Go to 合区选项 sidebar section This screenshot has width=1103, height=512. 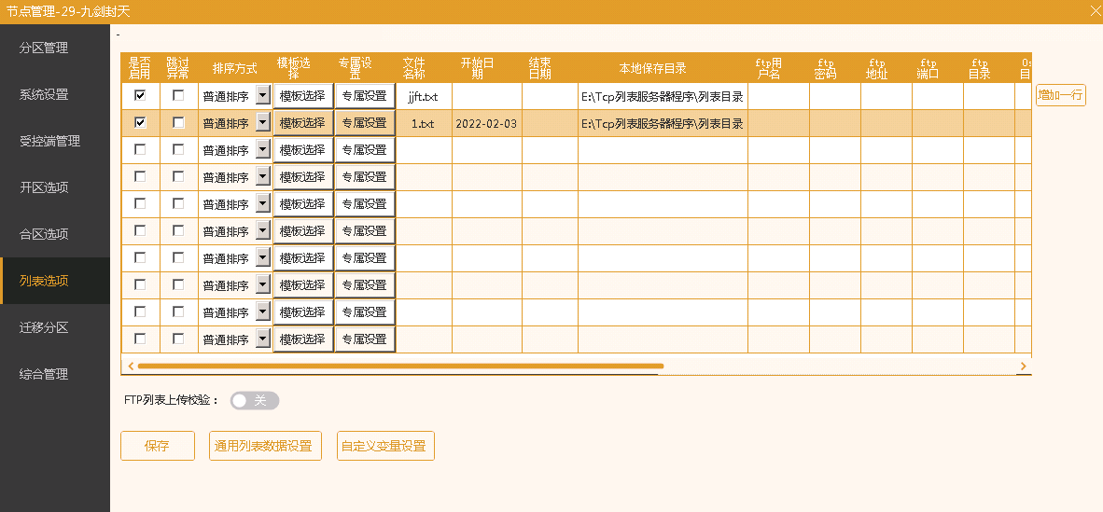[44, 234]
